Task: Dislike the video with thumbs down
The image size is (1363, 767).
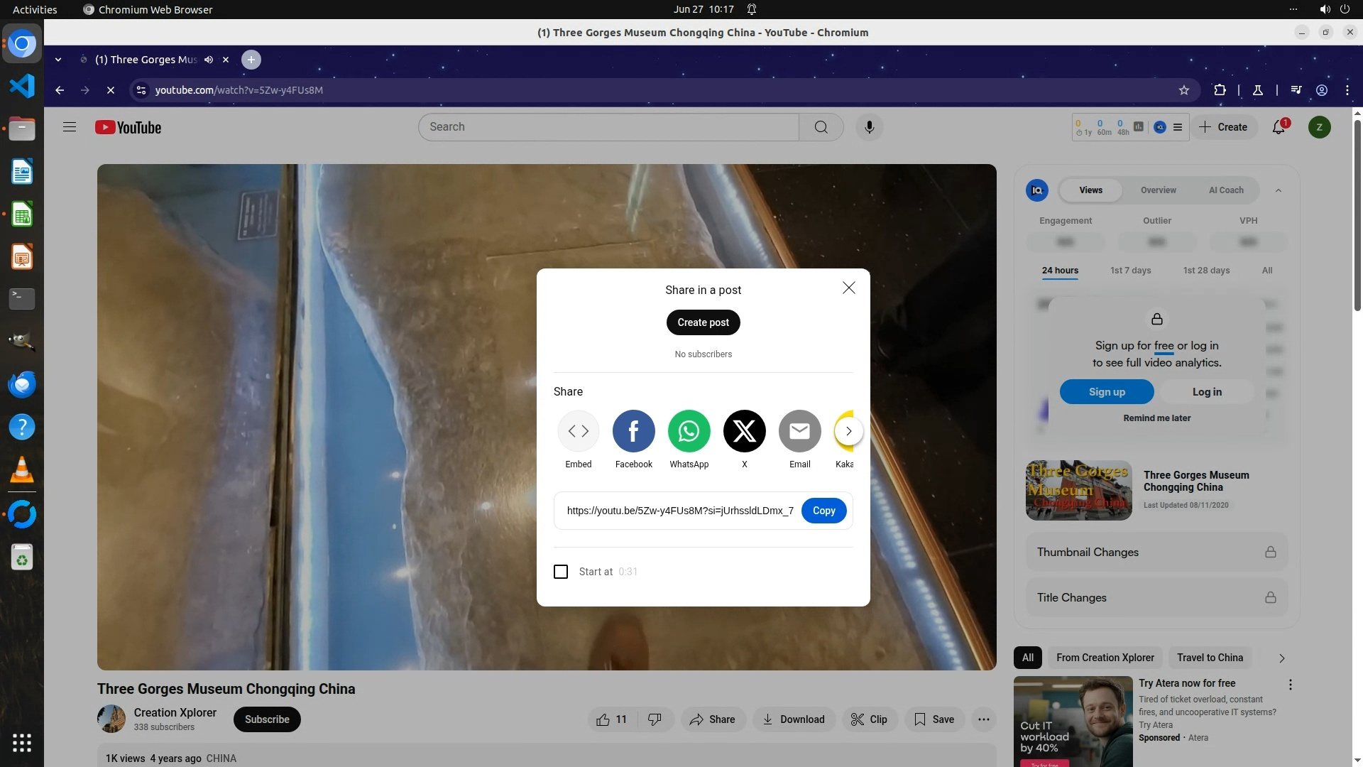Action: tap(655, 719)
